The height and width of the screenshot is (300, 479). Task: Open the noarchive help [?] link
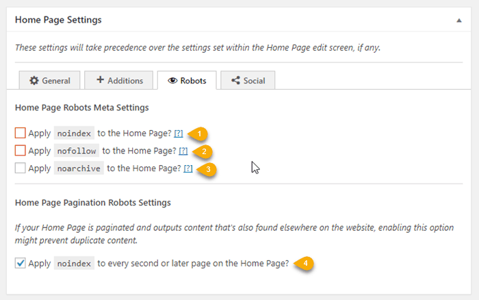click(x=187, y=168)
